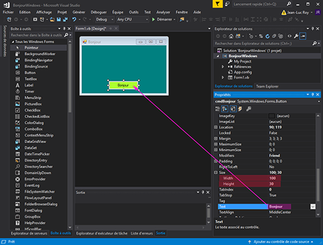Toggle the Properties page button in Properties
Screen dimensions: 323x245
point(233,109)
